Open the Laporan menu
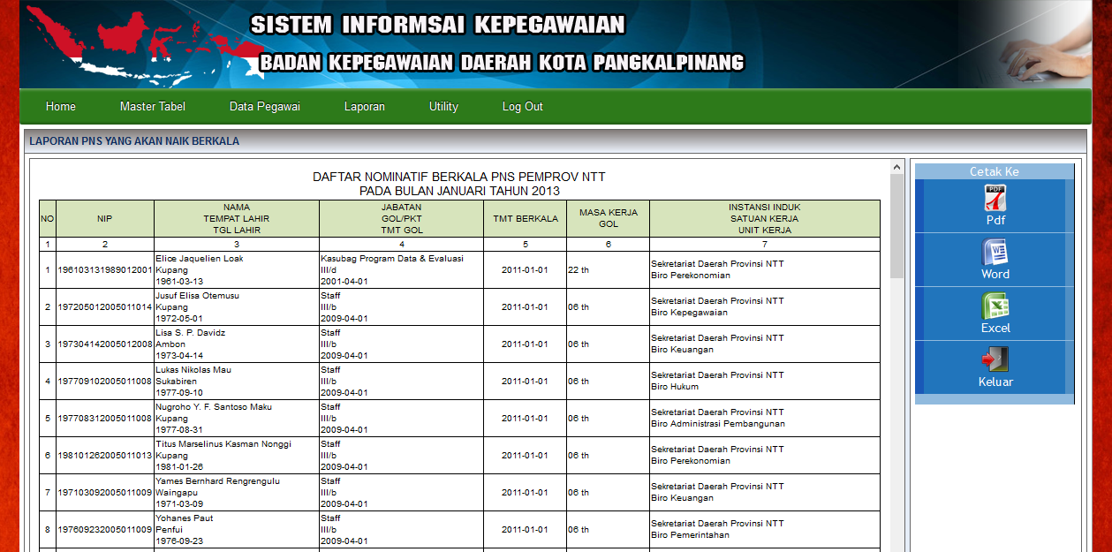1112x552 pixels. pos(365,107)
